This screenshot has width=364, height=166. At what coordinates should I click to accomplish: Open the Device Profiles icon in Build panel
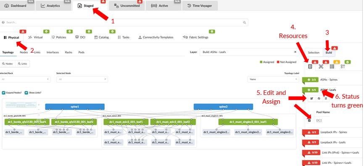[x=321, y=66]
